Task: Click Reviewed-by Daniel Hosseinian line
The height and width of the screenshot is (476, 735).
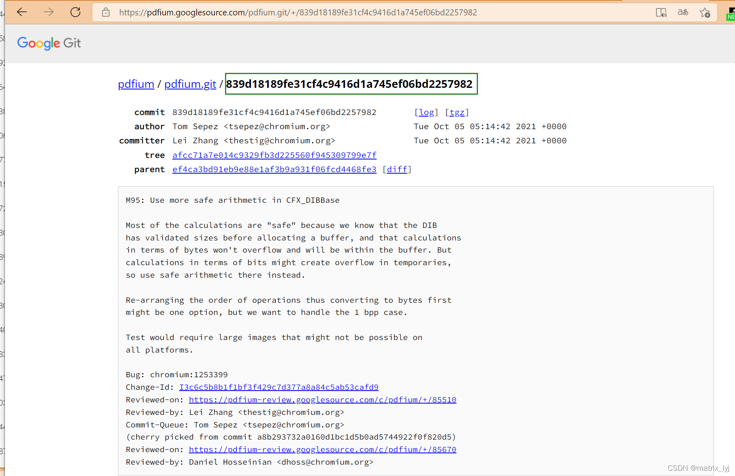Action: pyautogui.click(x=249, y=462)
